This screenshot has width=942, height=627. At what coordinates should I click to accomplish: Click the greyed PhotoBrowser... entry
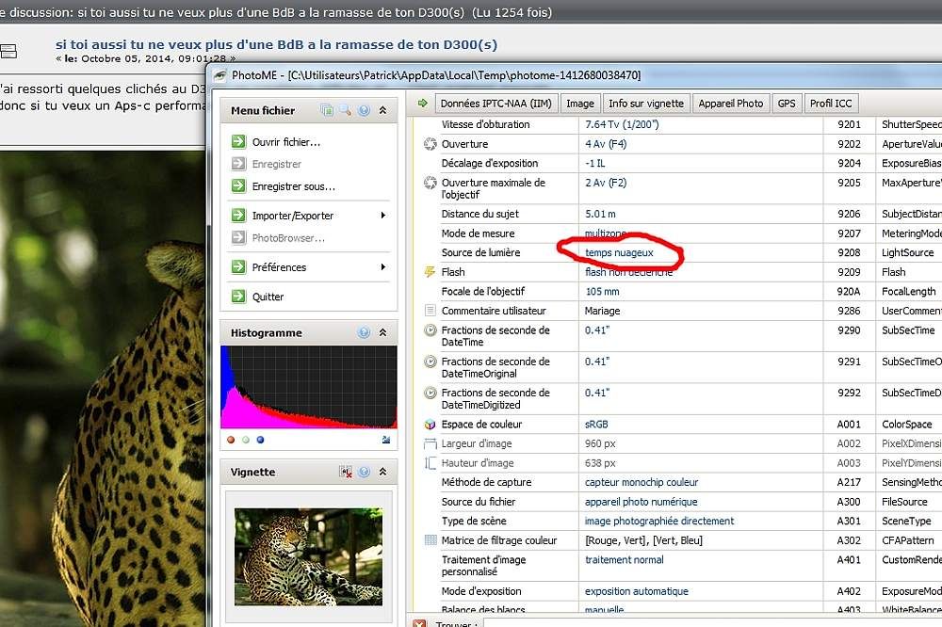pyautogui.click(x=288, y=238)
